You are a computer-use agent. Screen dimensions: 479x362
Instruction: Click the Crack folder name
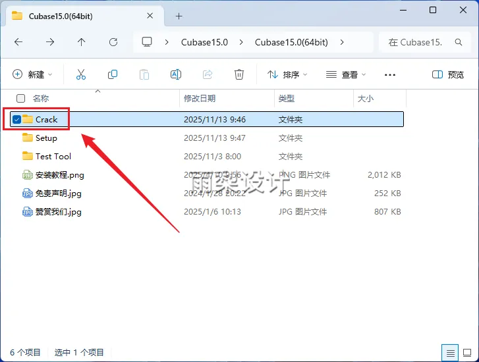46,119
